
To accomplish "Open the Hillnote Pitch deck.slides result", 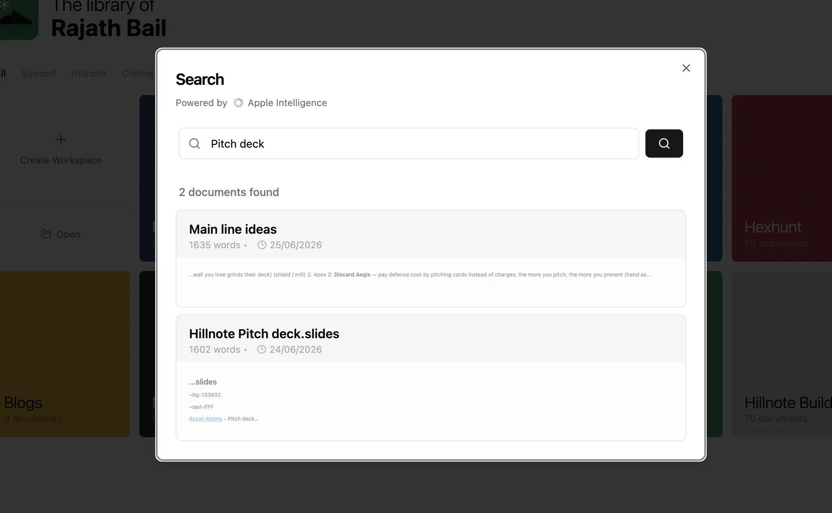I will 431,377.
